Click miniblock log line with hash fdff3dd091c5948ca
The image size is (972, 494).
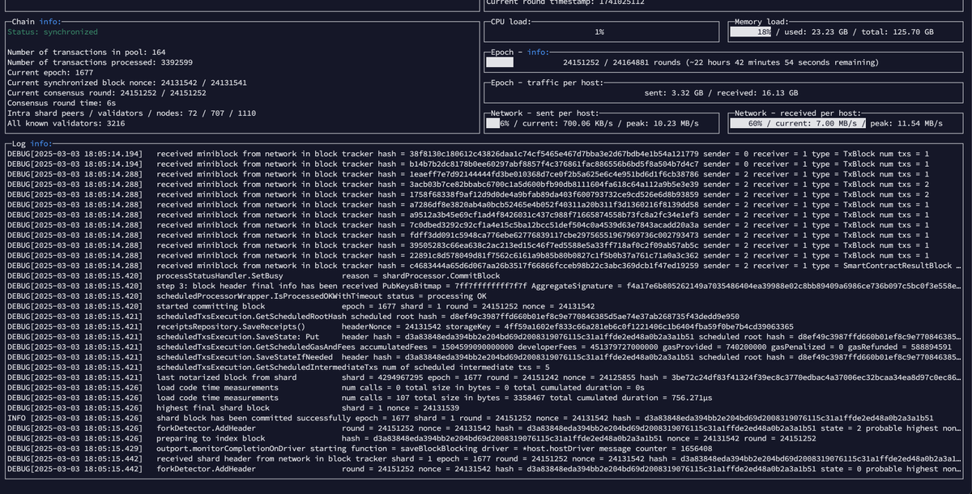click(467, 235)
